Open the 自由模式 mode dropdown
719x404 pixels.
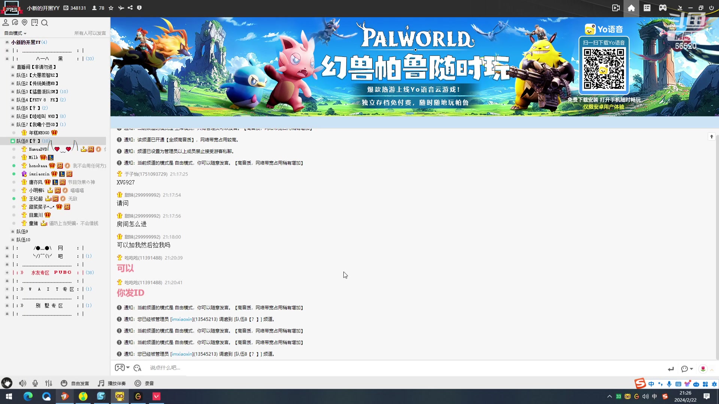coord(15,33)
